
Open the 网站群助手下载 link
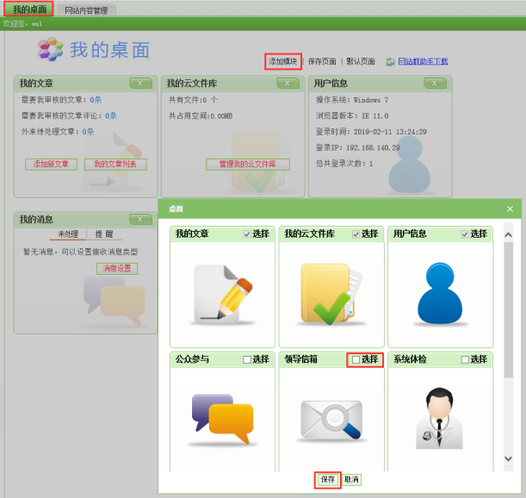click(423, 62)
